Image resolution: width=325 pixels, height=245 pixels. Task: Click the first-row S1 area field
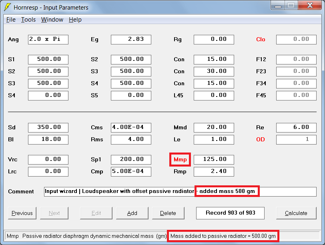pyautogui.click(x=48, y=60)
